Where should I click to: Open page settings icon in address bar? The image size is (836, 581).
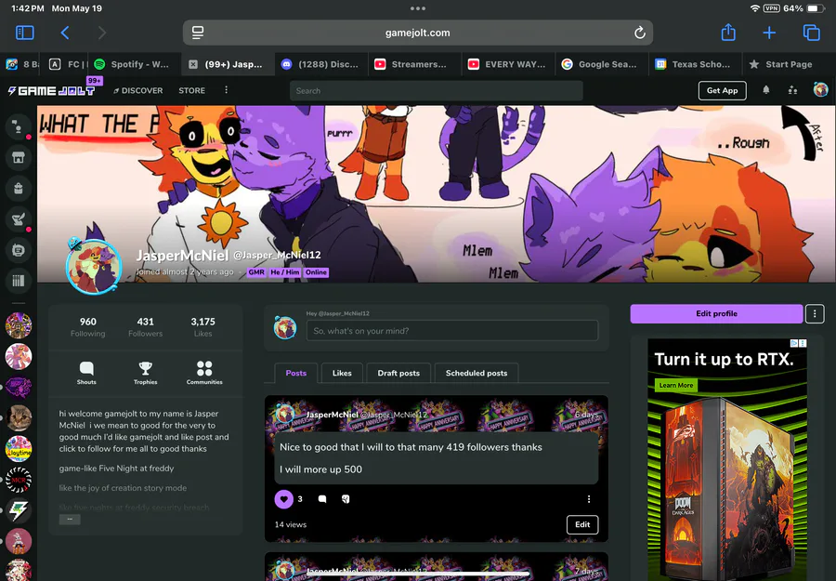pos(198,33)
